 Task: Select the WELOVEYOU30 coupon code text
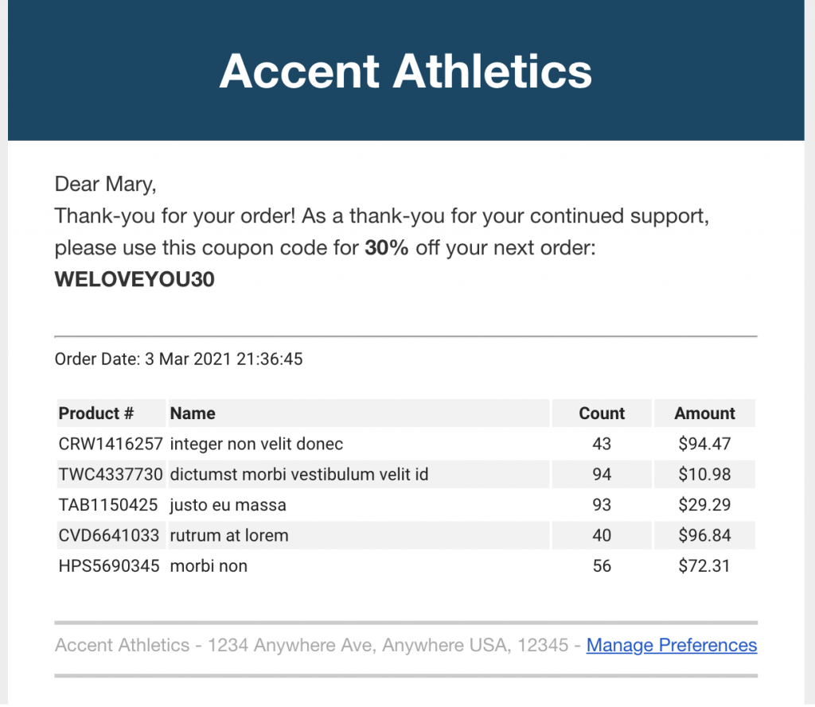tap(135, 279)
